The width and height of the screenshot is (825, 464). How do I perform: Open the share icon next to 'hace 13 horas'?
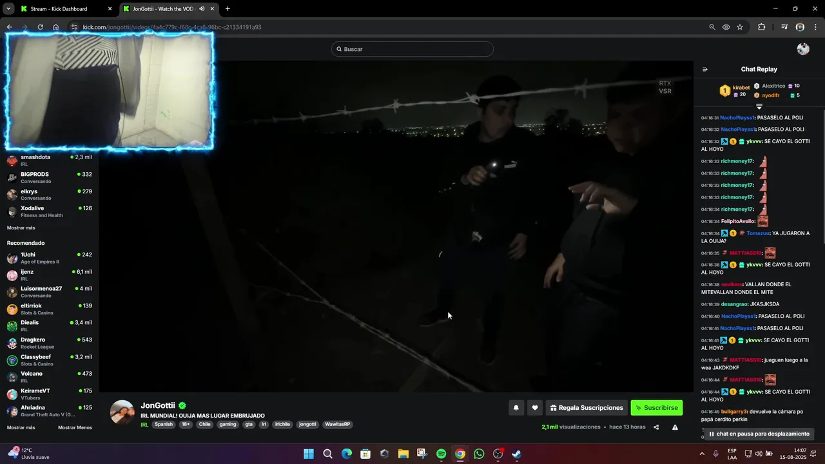coord(656,427)
